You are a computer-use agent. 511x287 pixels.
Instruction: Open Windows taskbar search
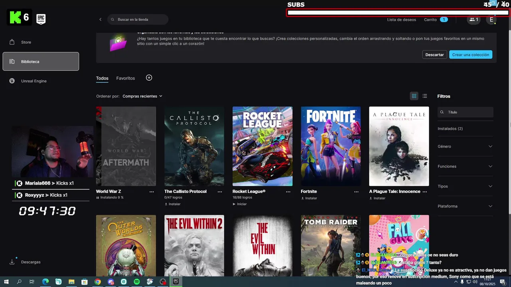coord(19,282)
